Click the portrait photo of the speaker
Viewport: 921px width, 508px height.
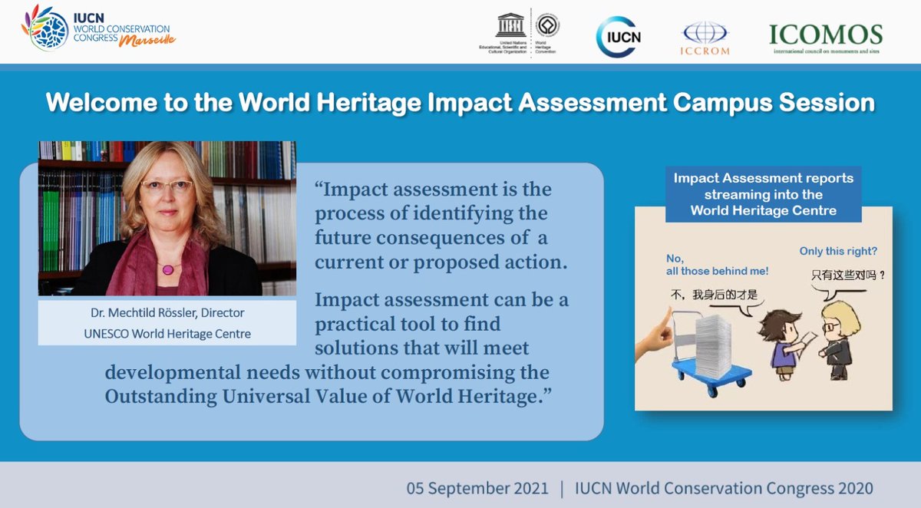click(167, 219)
